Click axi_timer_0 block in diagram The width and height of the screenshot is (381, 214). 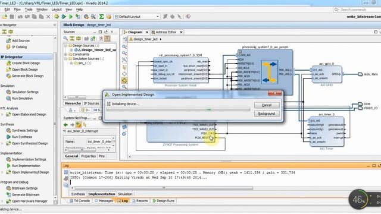point(327,131)
